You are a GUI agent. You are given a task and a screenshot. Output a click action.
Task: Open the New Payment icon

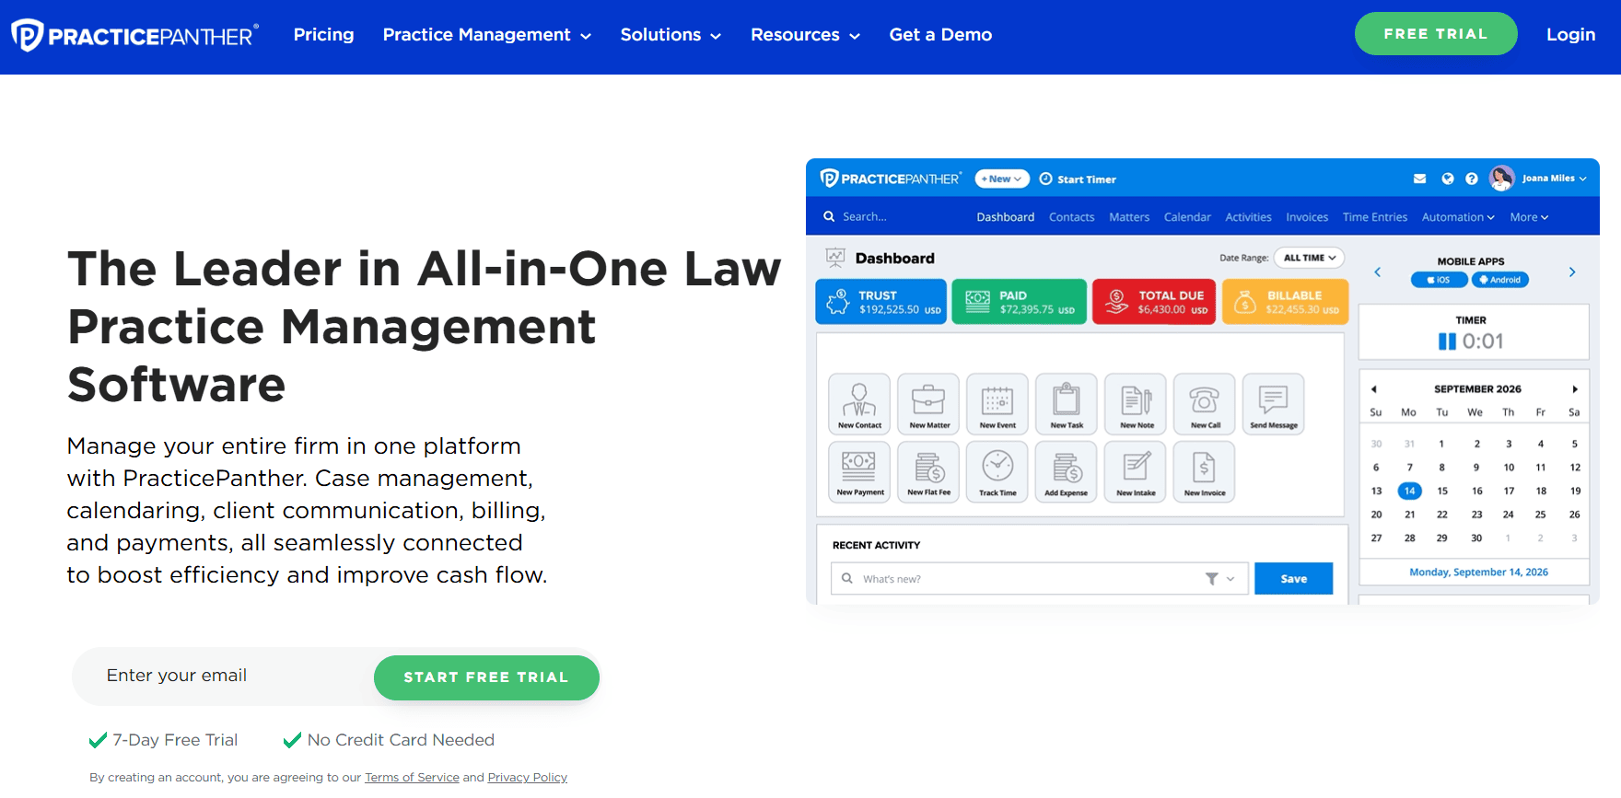point(859,471)
